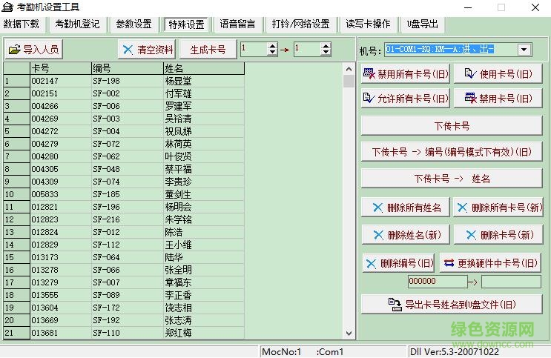Increase the first card number spinner
The image size is (551, 358).
click(272, 46)
